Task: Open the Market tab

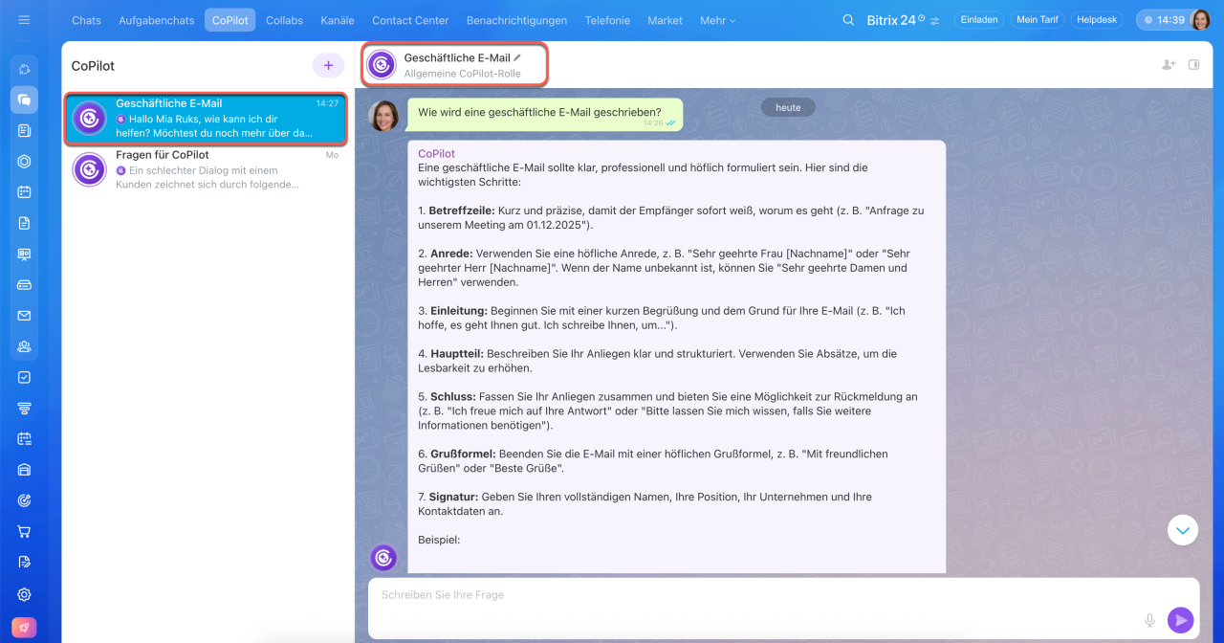Action: [665, 20]
